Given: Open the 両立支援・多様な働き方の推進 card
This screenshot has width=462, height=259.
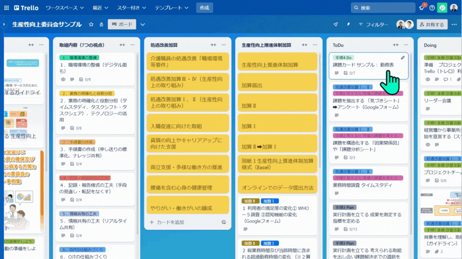Looking at the screenshot, I should click(x=188, y=164).
